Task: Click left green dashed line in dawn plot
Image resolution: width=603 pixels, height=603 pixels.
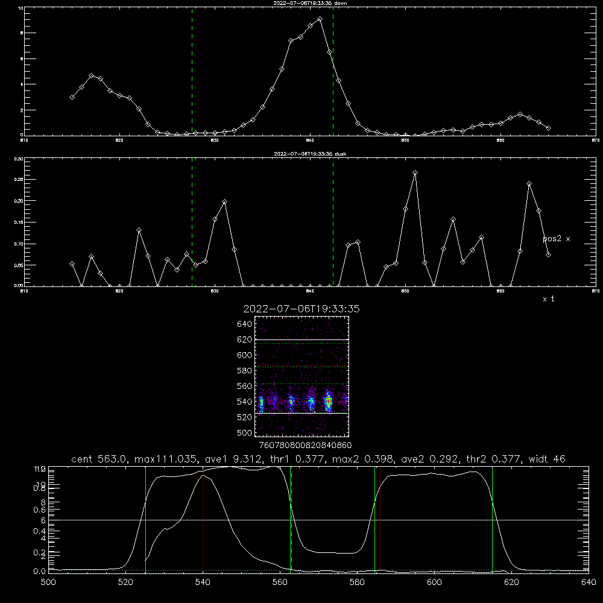Action: (192, 72)
